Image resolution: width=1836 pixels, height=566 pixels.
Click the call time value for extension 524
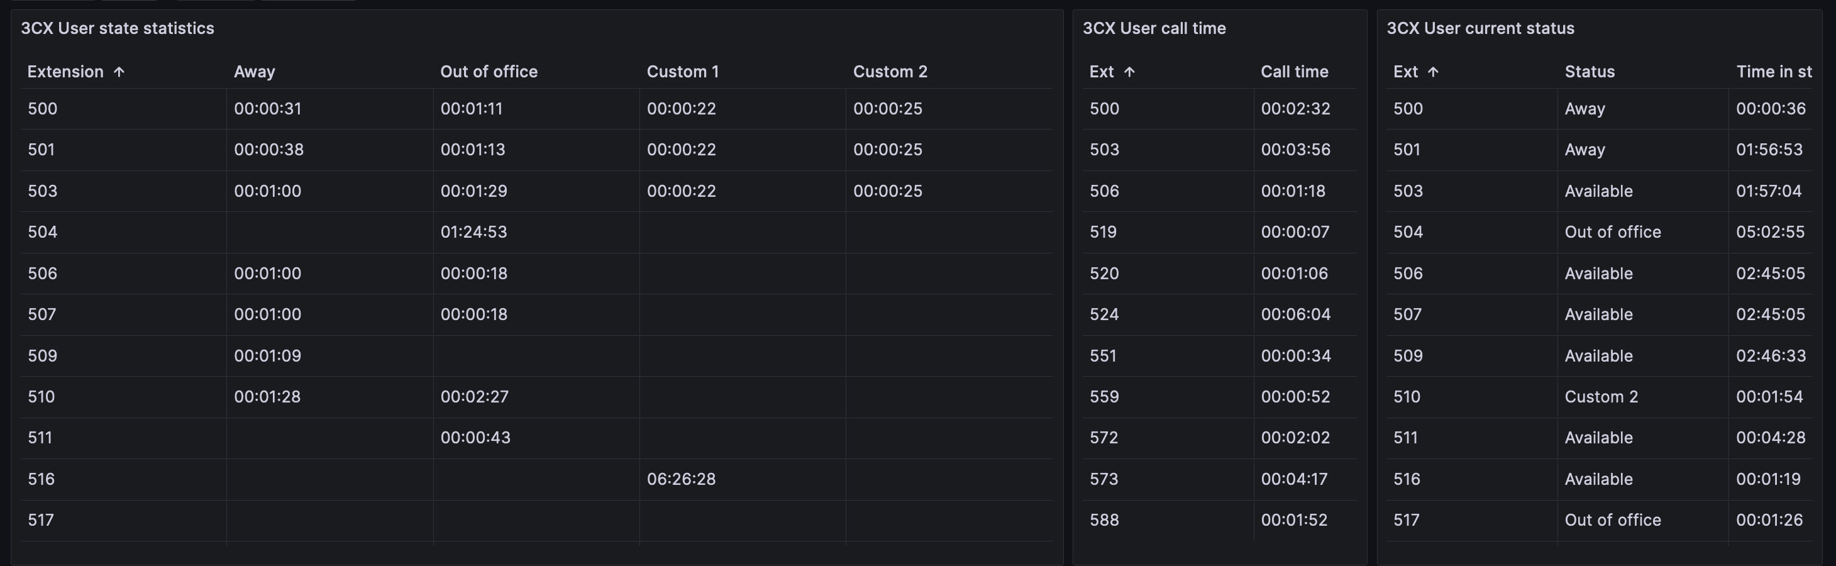(x=1295, y=314)
